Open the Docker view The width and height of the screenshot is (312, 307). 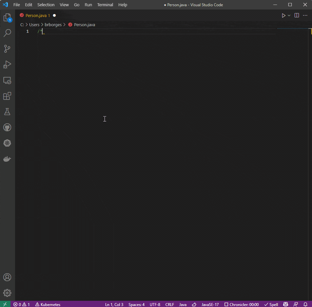tap(7, 159)
